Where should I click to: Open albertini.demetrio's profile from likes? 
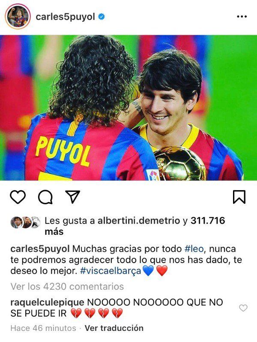(x=139, y=221)
